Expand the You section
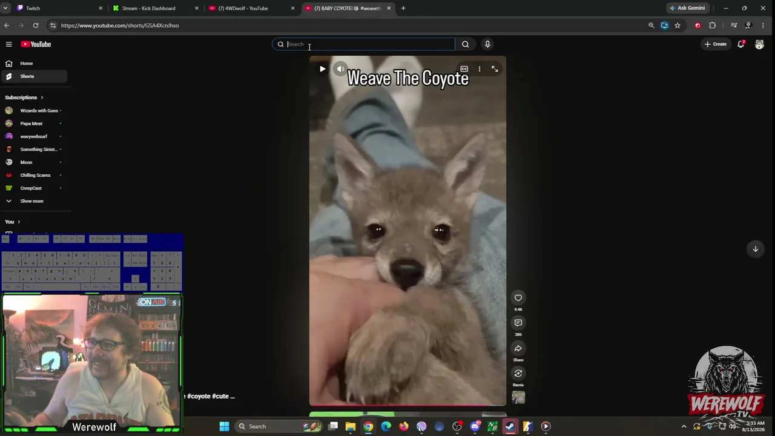775x436 pixels. 13,222
